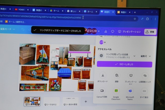Click the 望栞 collaborator avatar
Screen dimensions: 165x110
pos(89,31)
